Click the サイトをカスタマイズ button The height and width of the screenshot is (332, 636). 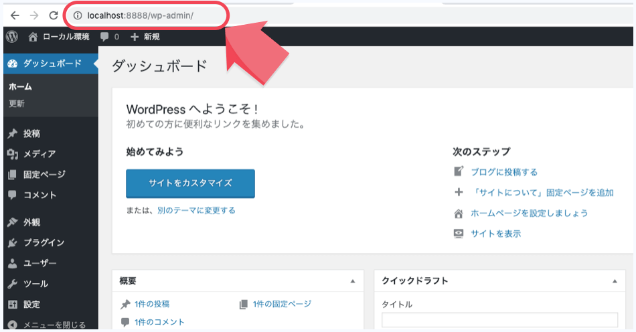(190, 183)
